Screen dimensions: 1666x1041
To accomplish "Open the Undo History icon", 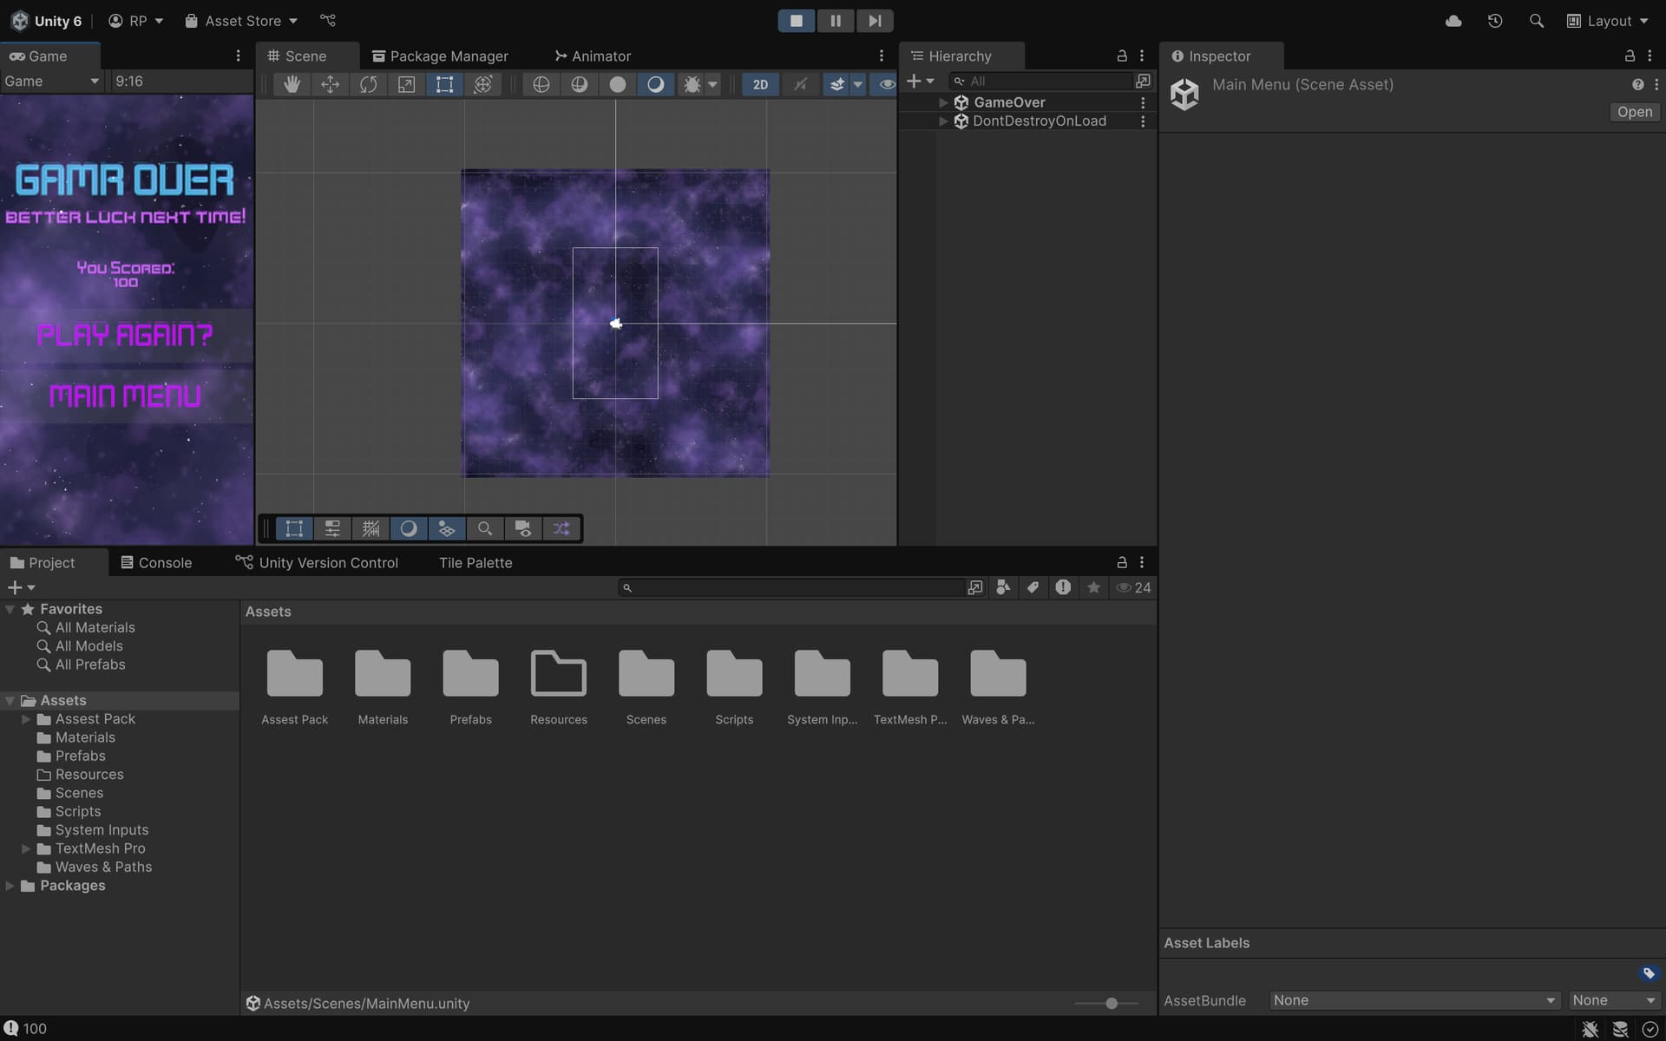I will 1494,21.
